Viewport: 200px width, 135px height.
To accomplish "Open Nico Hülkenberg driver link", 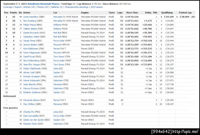I will 31,61.
